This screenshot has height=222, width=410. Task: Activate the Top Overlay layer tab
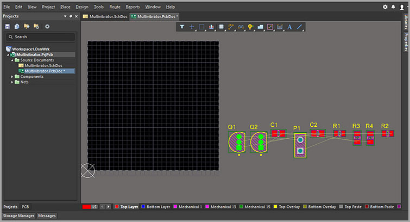pyautogui.click(x=287, y=207)
